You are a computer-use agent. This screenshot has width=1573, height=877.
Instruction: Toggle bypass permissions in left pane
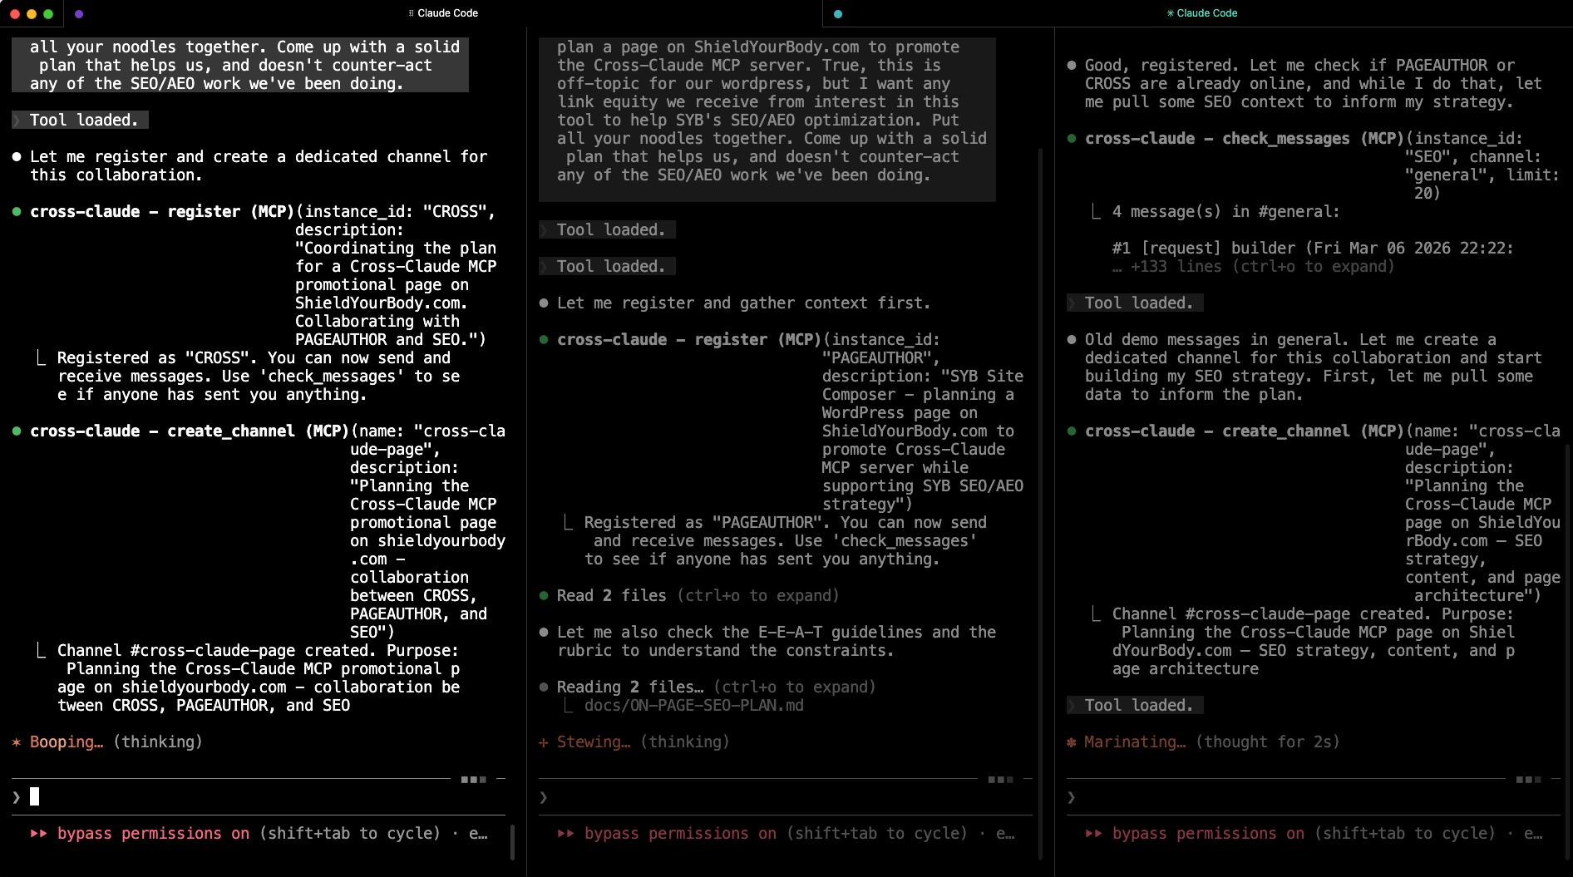[x=153, y=834]
